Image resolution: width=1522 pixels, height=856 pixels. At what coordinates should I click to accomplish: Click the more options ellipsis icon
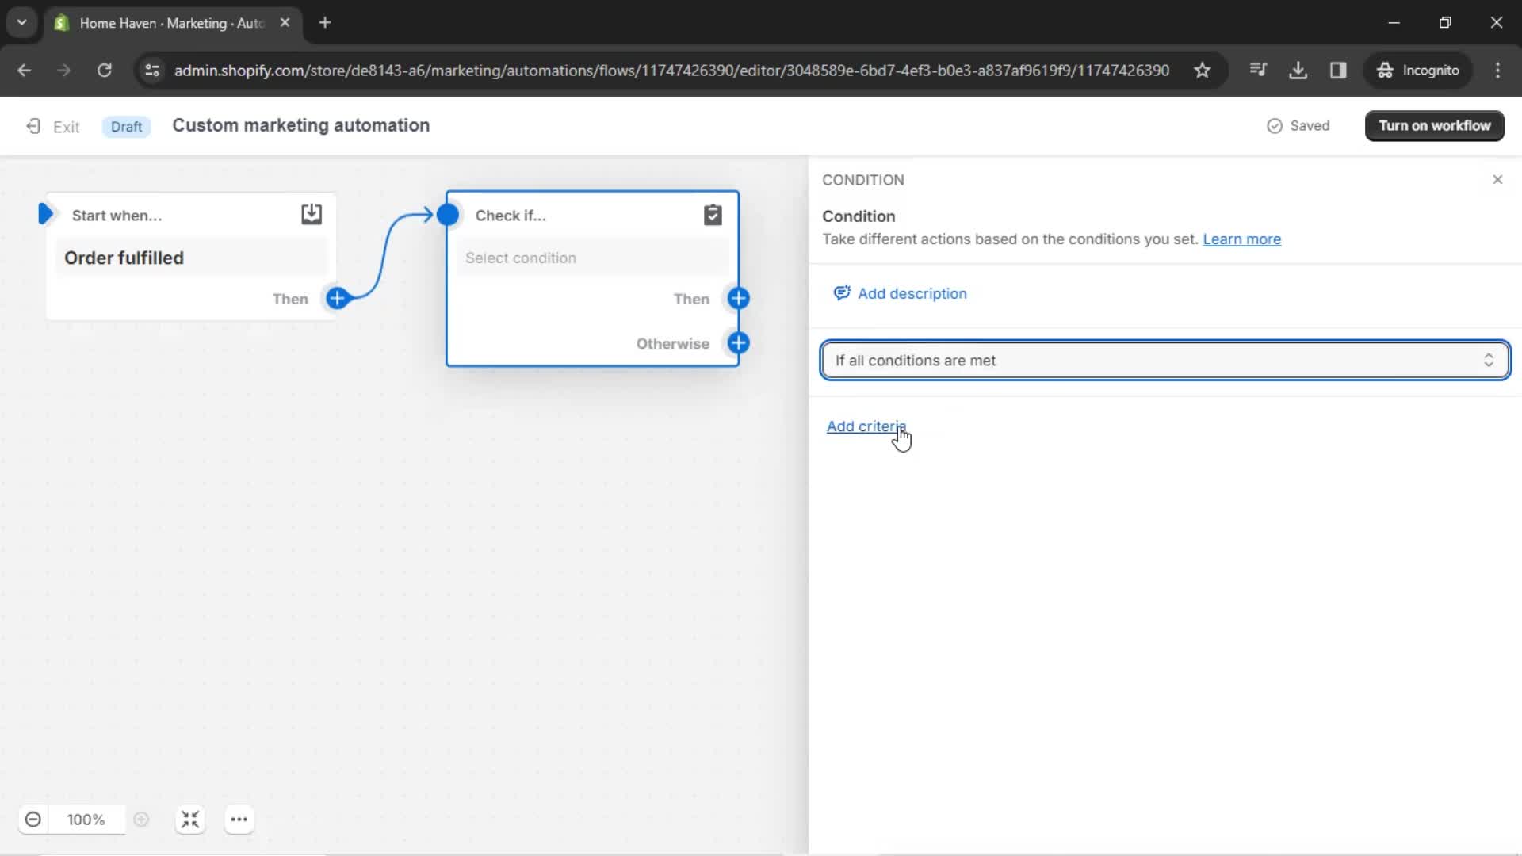point(239,820)
